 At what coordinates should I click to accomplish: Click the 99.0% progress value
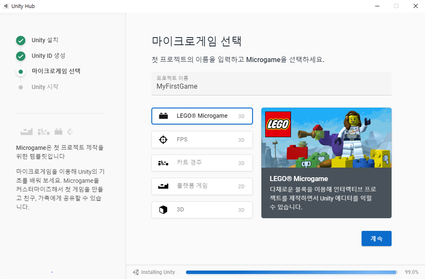coord(412,272)
